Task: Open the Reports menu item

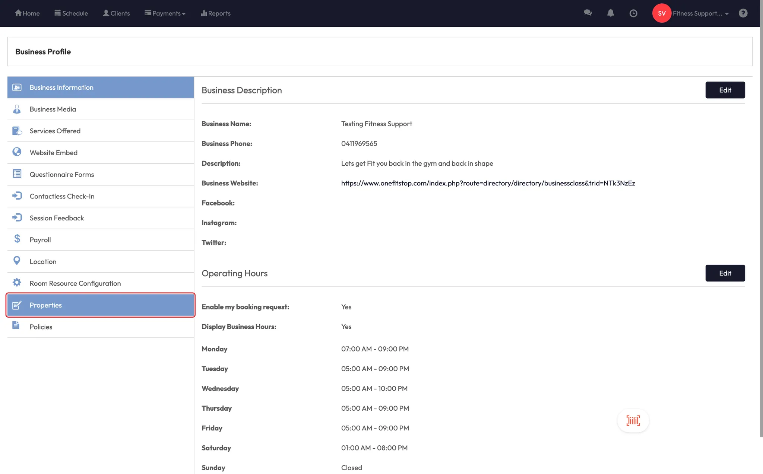Action: point(216,13)
